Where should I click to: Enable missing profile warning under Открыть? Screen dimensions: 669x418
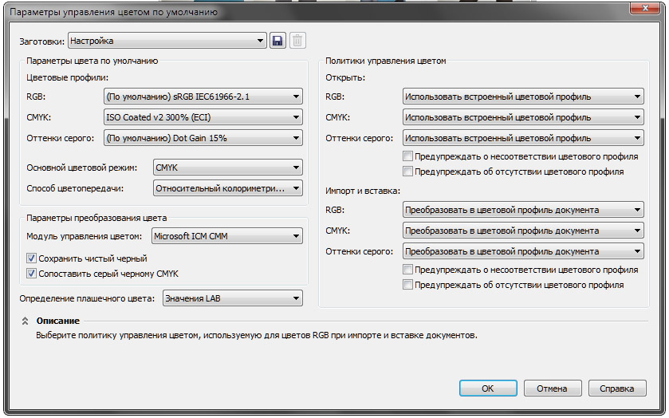pyautogui.click(x=408, y=172)
